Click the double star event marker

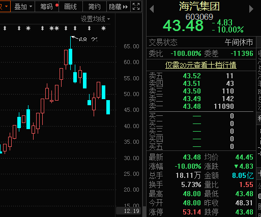point(54,28)
